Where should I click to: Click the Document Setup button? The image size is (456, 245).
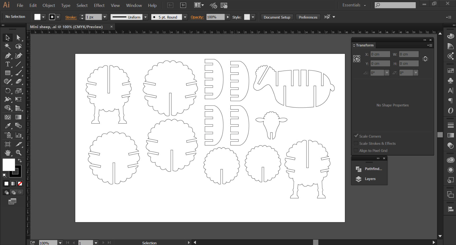point(277,17)
